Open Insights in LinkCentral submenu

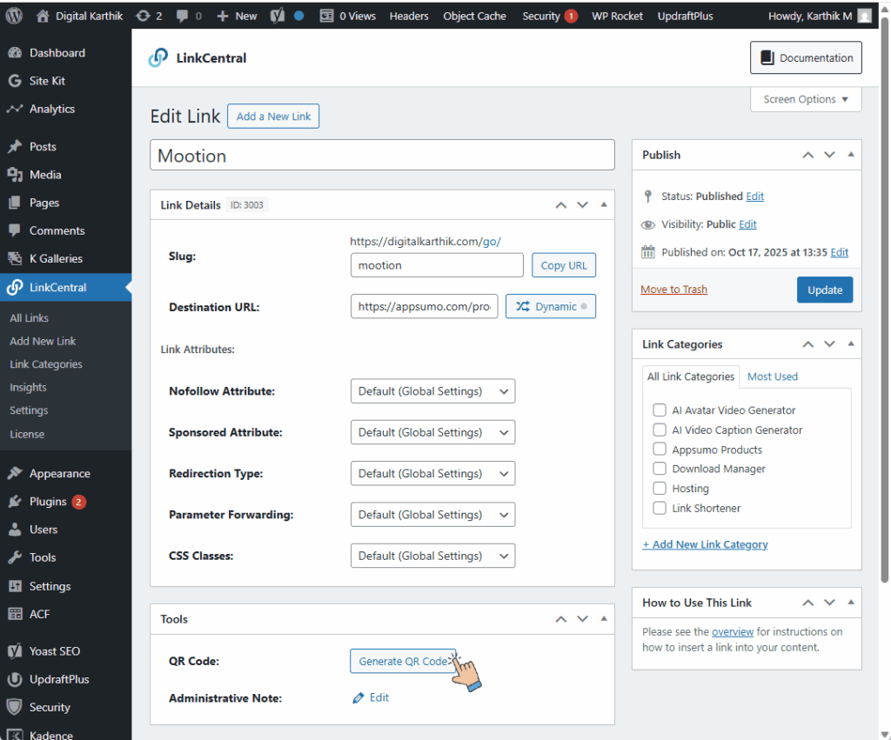point(28,388)
